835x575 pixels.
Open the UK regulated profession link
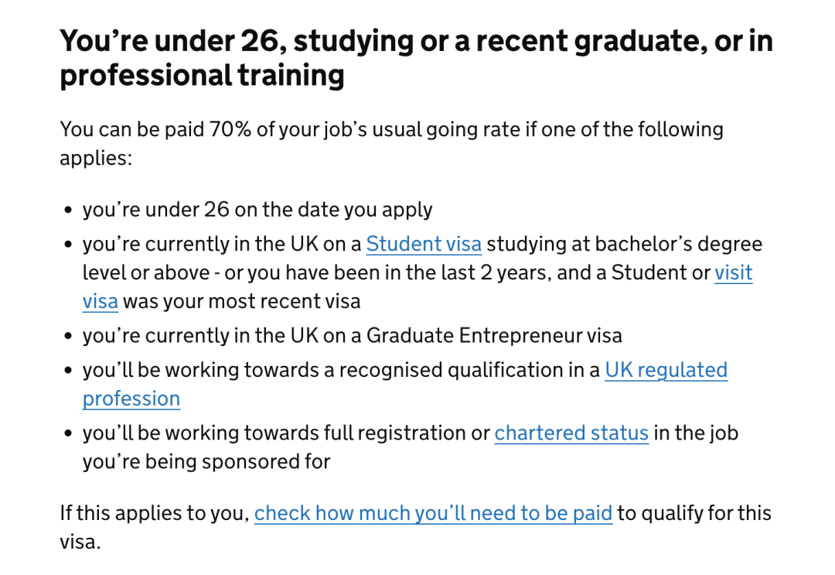[666, 370]
